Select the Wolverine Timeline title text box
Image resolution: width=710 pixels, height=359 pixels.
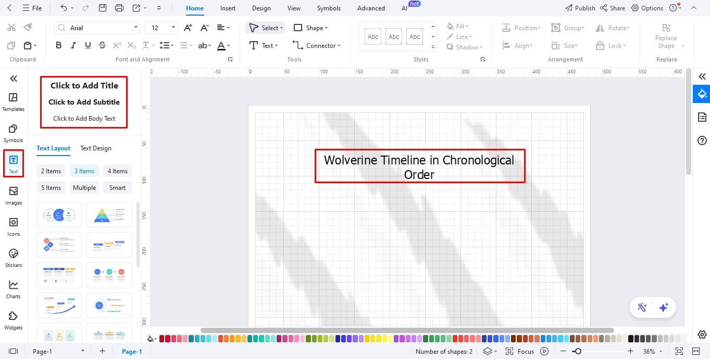[x=419, y=166]
